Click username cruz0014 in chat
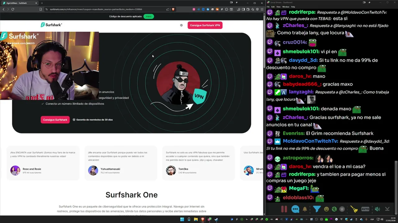The height and width of the screenshot is (223, 398). point(295,42)
